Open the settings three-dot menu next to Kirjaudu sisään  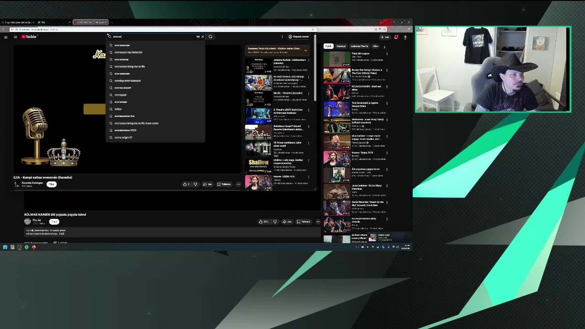[282, 37]
